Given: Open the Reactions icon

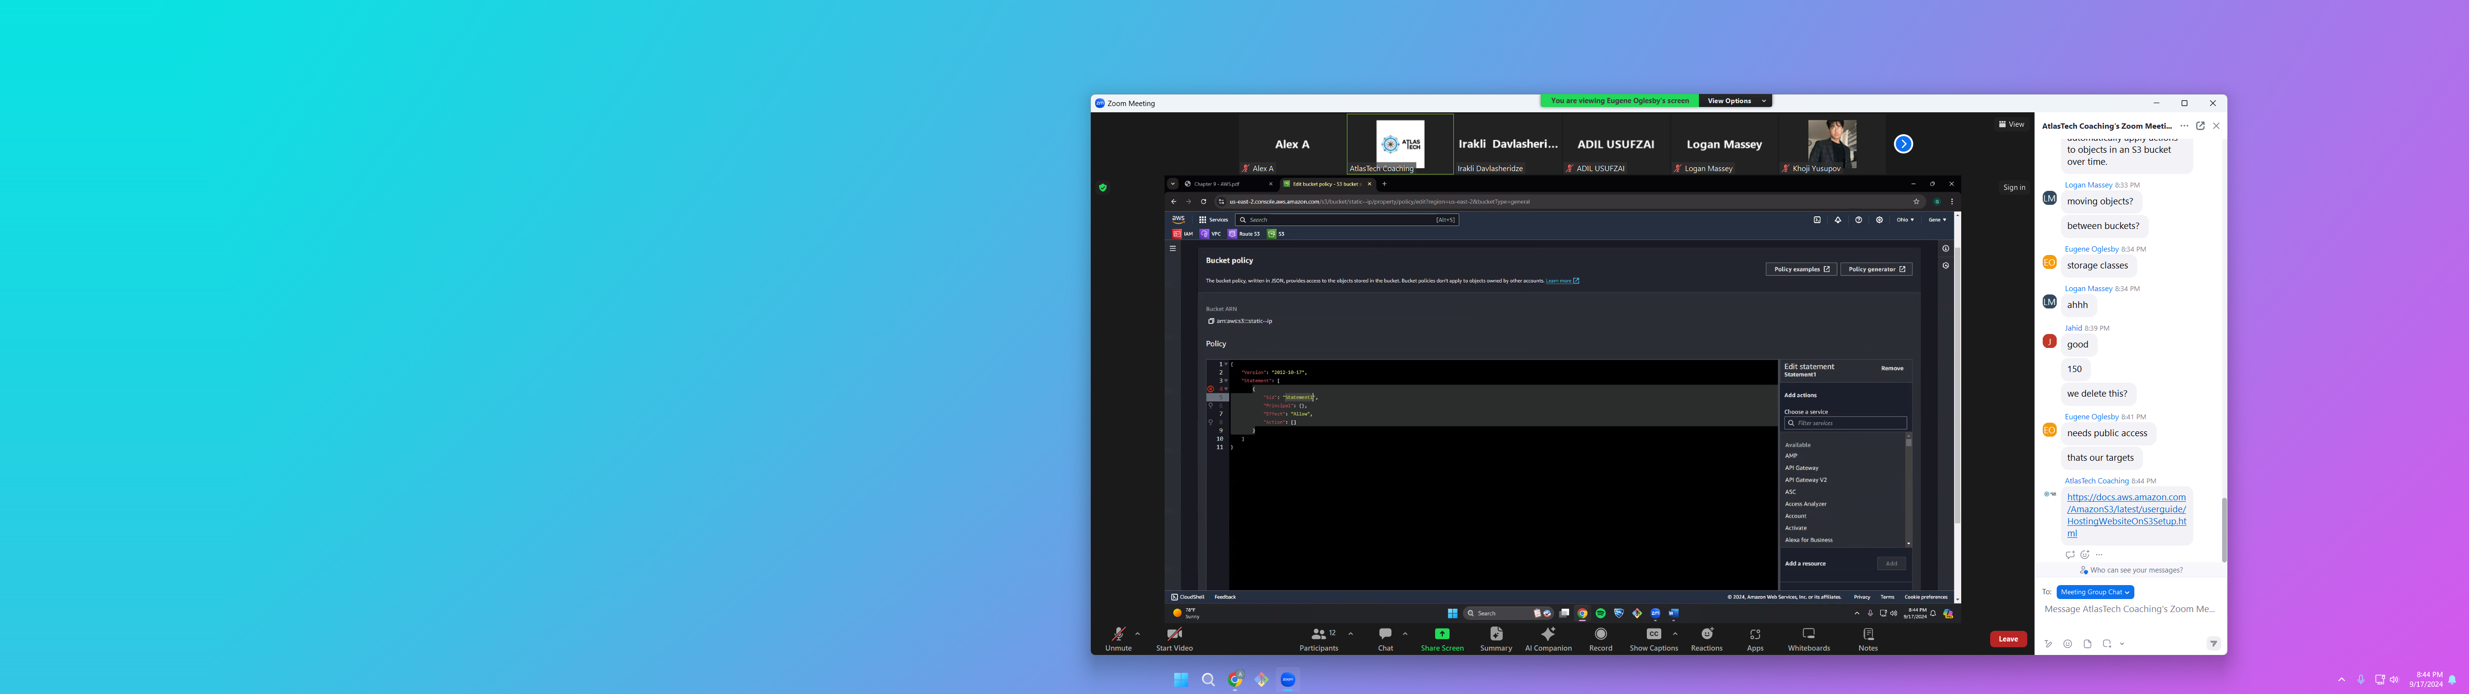Looking at the screenshot, I should pyautogui.click(x=1706, y=635).
